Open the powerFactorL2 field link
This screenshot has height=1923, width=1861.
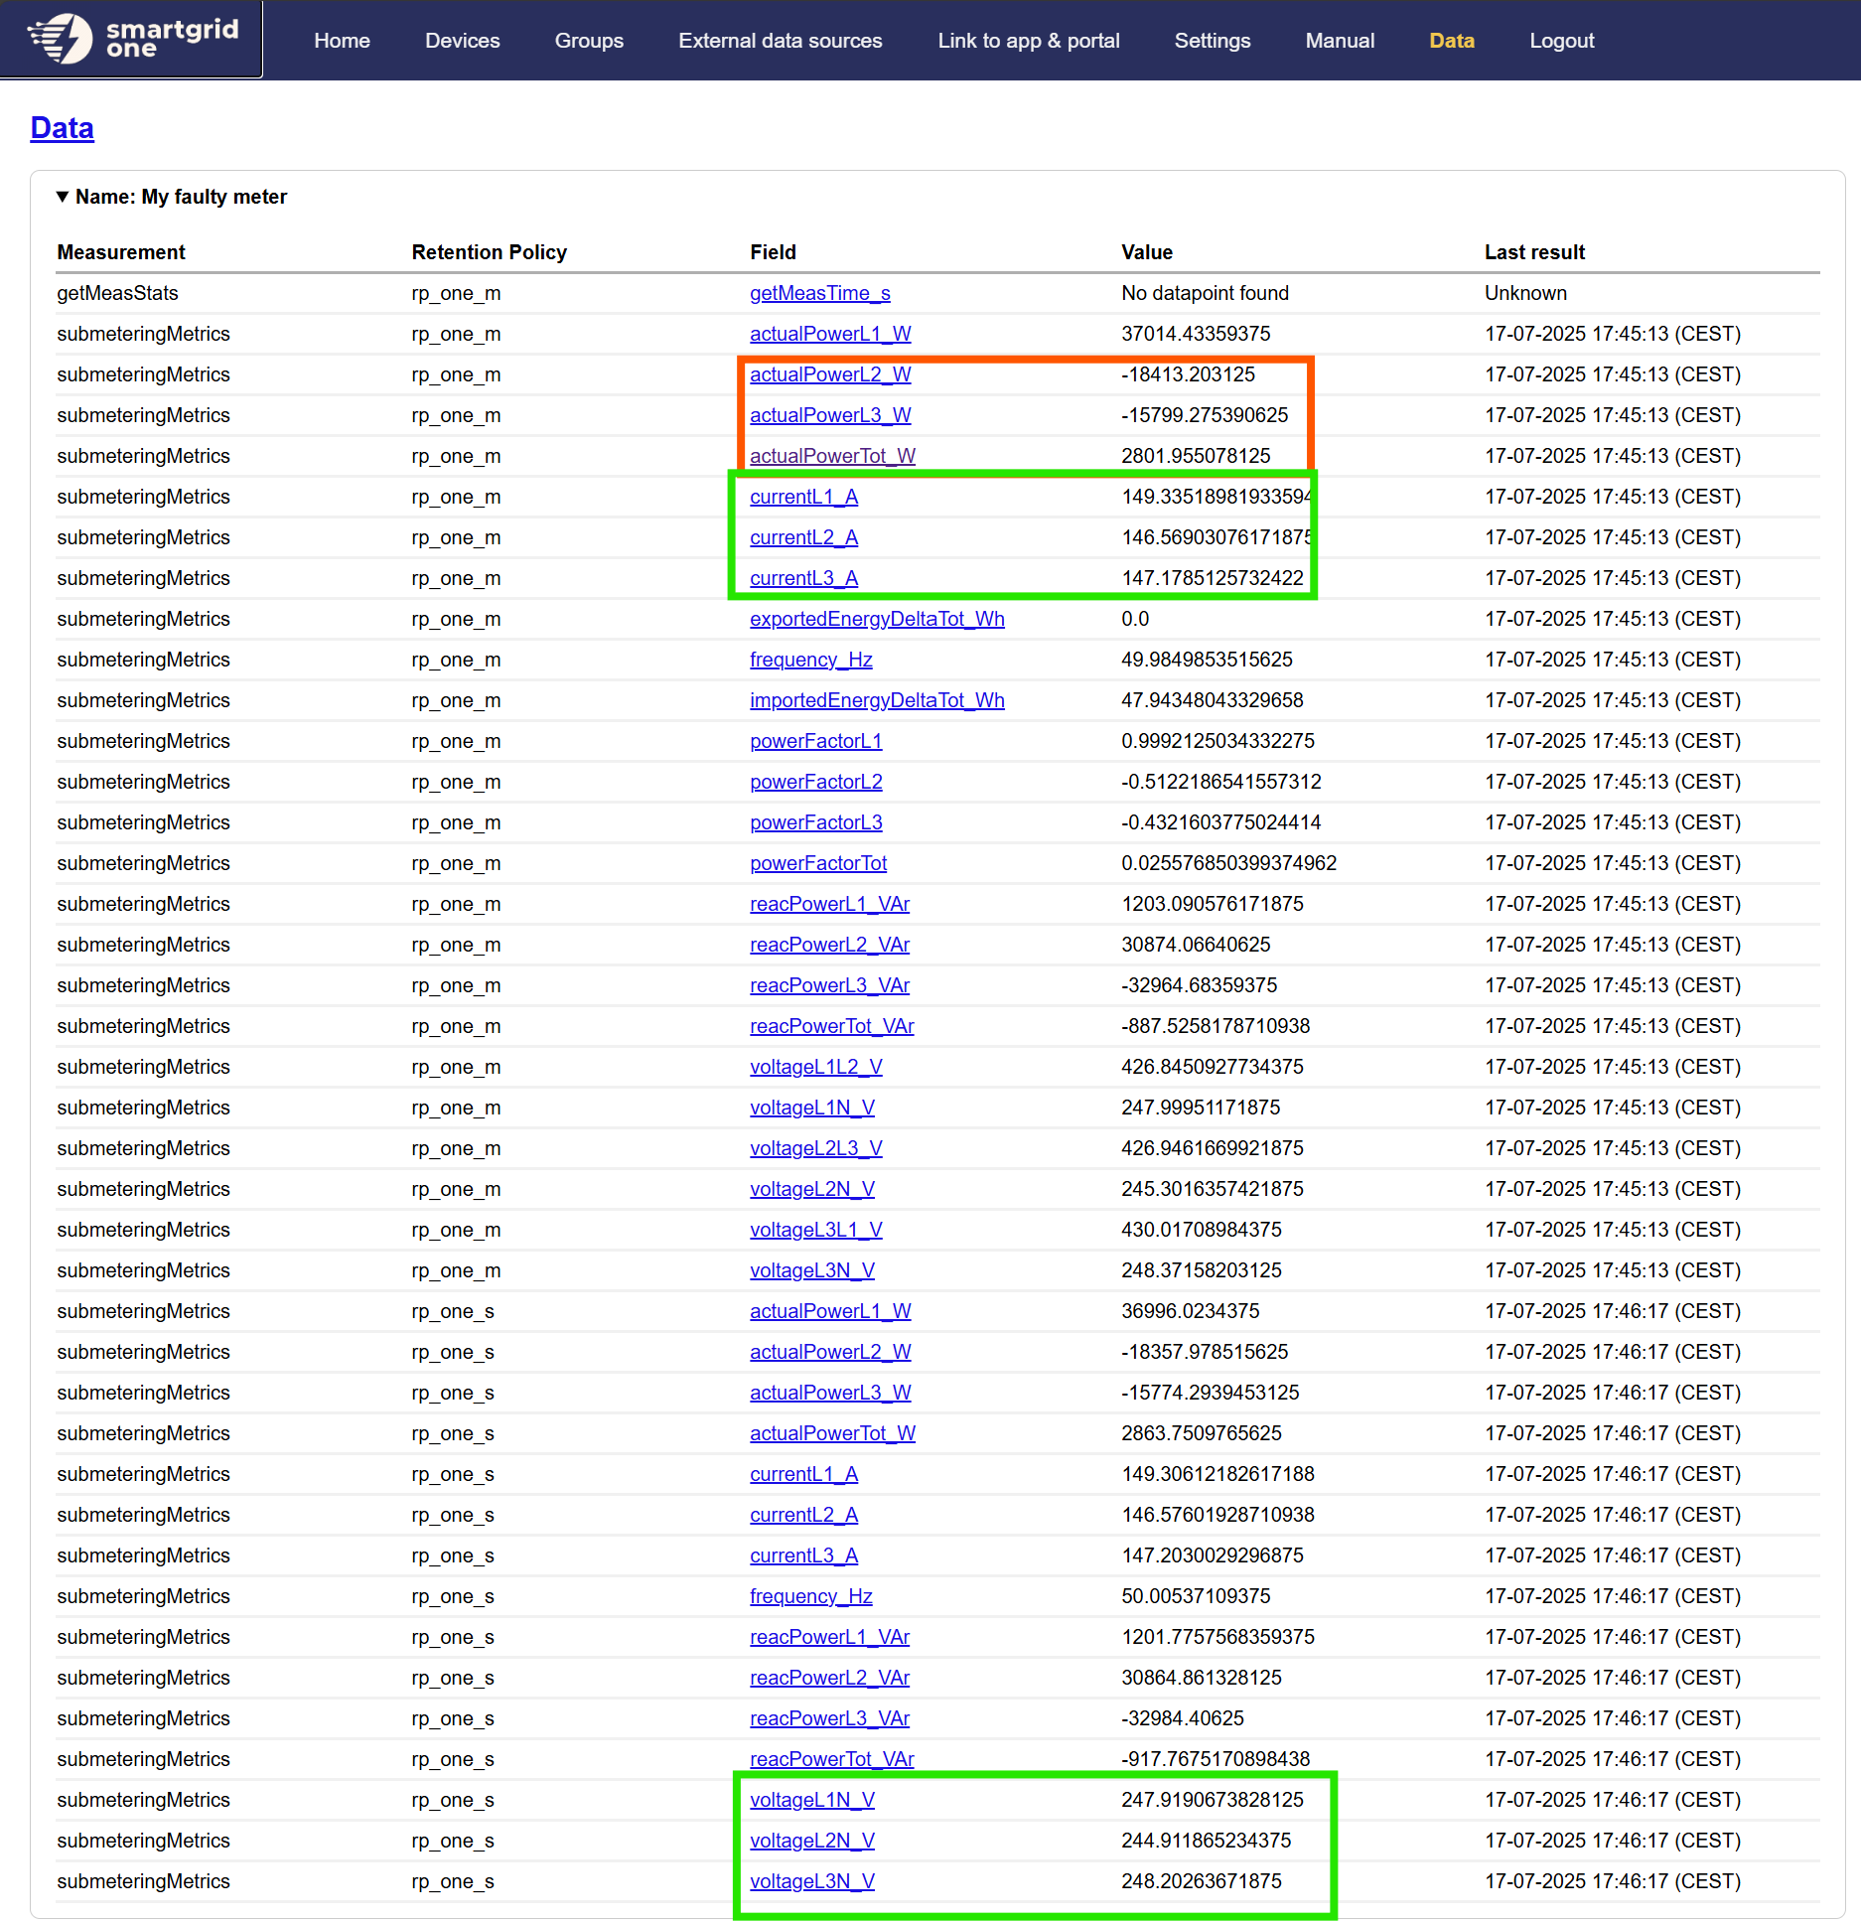815,782
